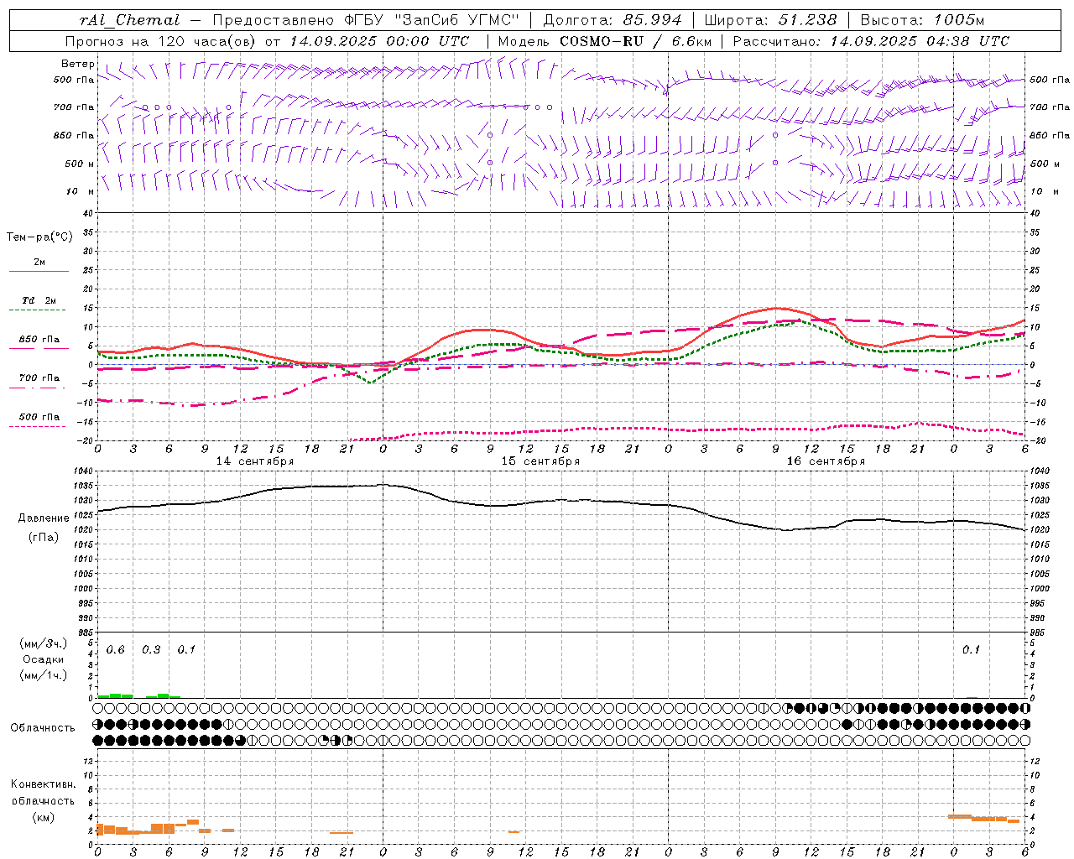Click the (мм/1ч.) precipitation unit label
Image resolution: width=1074 pixels, height=859 pixels.
coord(44,675)
